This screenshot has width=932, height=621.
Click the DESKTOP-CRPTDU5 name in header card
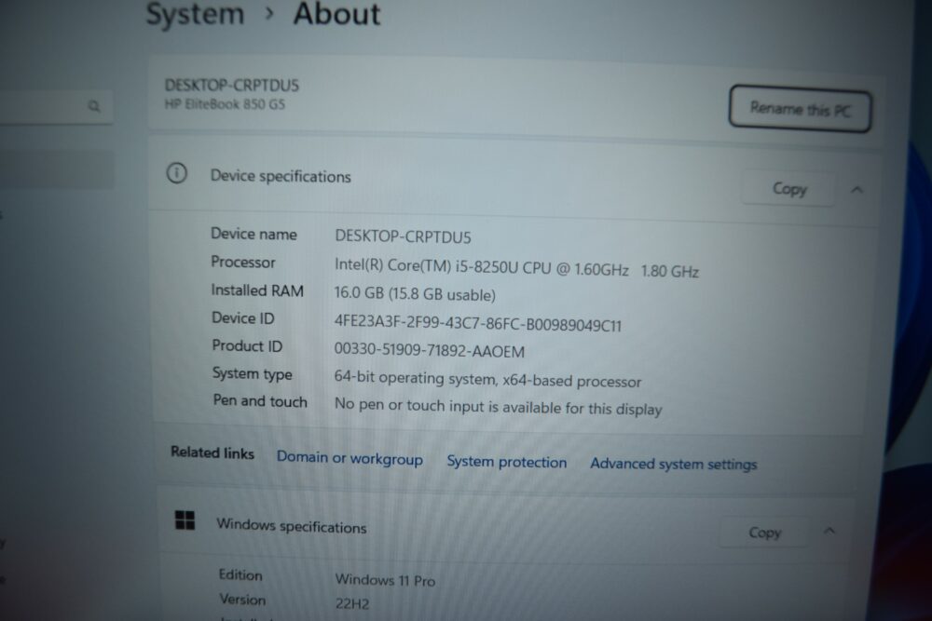[x=232, y=85]
